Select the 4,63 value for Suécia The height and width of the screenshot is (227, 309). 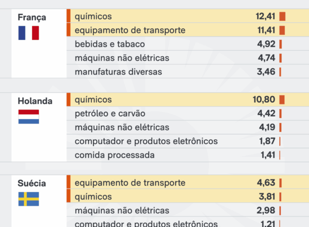click(x=267, y=183)
